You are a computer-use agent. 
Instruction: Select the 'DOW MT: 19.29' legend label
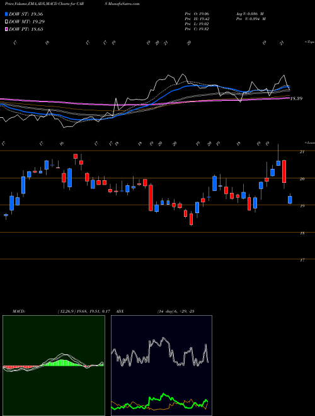tap(26, 22)
